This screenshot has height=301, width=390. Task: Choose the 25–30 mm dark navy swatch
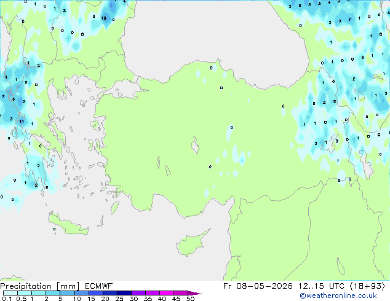click(x=124, y=293)
